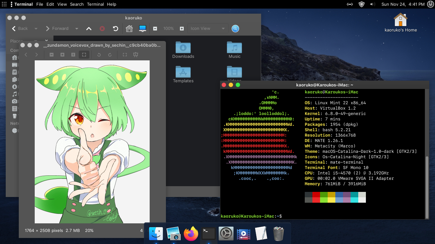Open the bold Terminal application menu
The width and height of the screenshot is (435, 244).
(24, 4)
